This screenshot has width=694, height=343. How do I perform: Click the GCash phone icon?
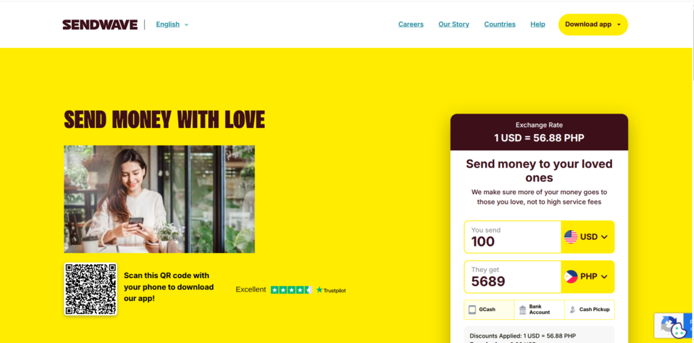[472, 309]
